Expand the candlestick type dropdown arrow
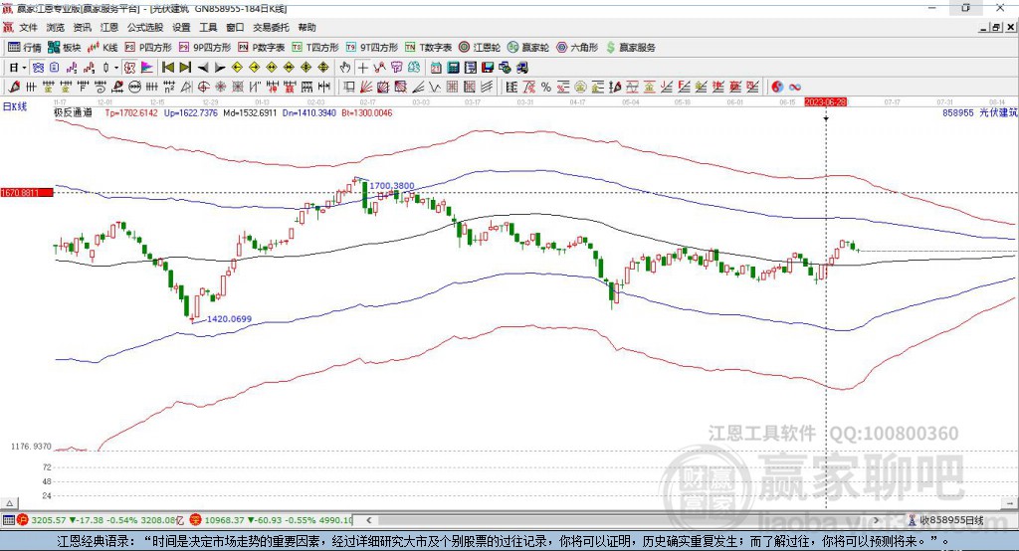This screenshot has width=1019, height=551. (115, 68)
